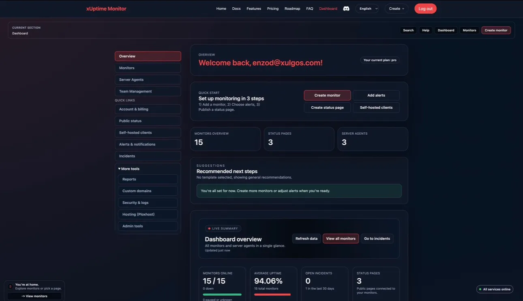Click the -> View monitors button
This screenshot has width=523, height=301.
pos(34,296)
